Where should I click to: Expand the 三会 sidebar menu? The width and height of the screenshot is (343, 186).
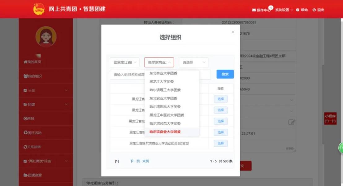tap(46, 90)
